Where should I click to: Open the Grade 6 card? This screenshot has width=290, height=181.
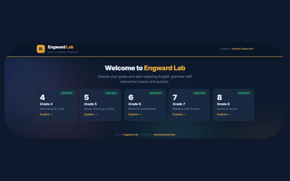click(x=145, y=105)
